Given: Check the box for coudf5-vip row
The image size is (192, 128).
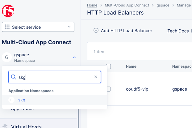Looking at the screenshot, I should pyautogui.click(x=108, y=89).
